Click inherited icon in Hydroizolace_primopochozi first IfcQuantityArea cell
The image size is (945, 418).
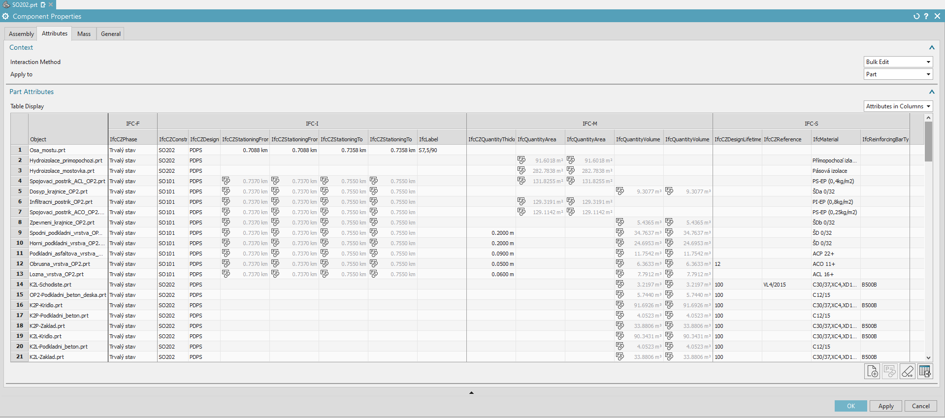tap(521, 160)
